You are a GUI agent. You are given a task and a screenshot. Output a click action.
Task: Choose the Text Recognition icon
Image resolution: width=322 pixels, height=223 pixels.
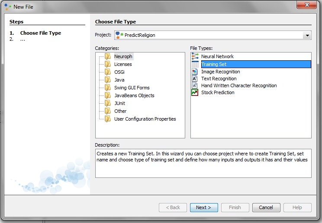(x=195, y=79)
